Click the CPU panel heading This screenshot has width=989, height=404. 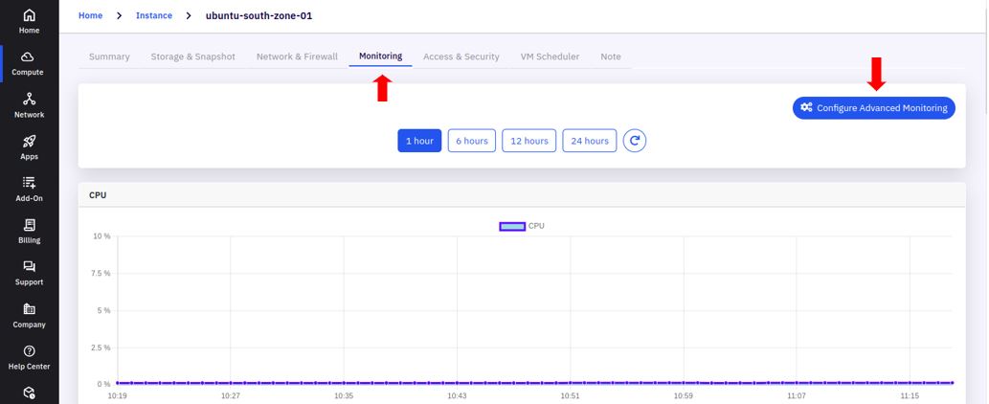98,195
